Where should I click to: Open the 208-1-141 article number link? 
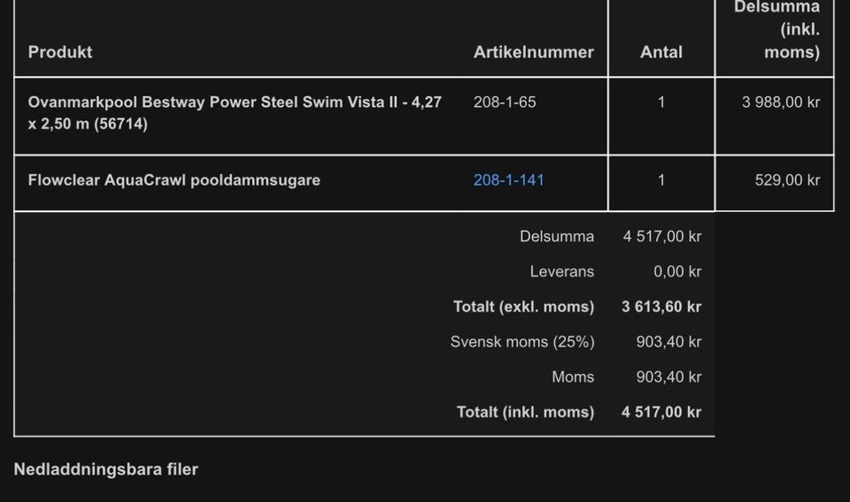coord(508,180)
